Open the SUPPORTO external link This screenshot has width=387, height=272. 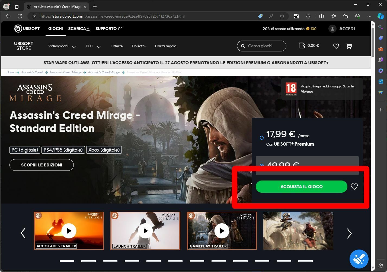pyautogui.click(x=108, y=29)
